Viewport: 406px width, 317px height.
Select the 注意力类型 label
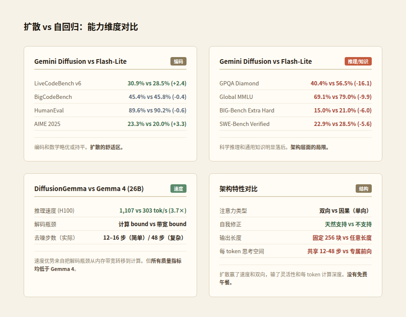(x=233, y=210)
